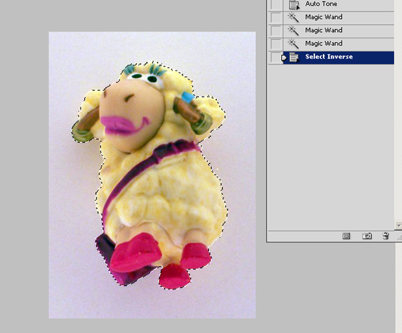Set history brush source for Auto Tone
Image resolution: width=402 pixels, height=333 pixels.
click(276, 5)
